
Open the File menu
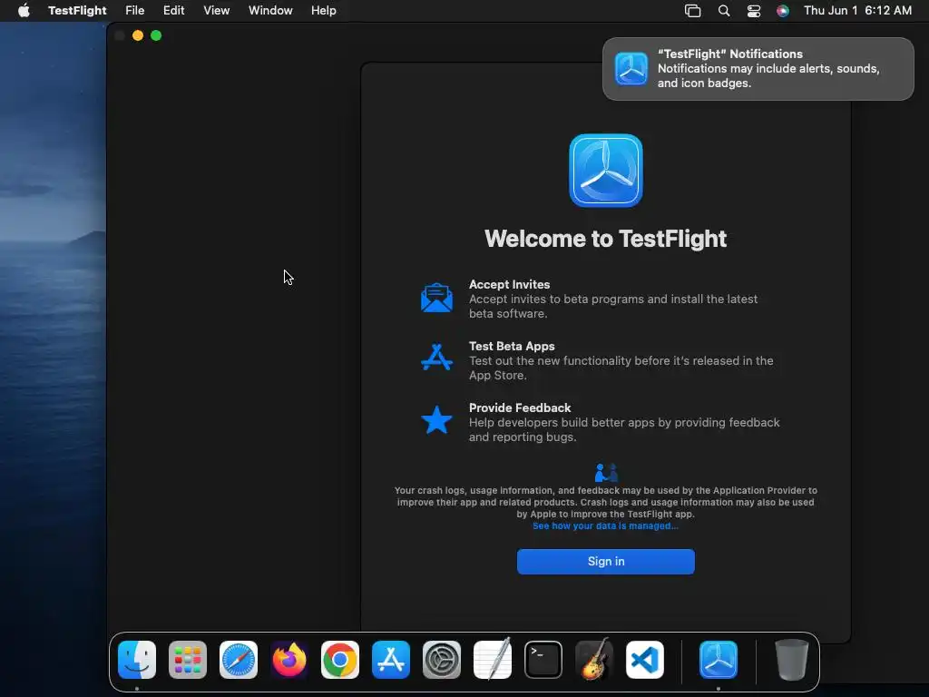point(134,10)
